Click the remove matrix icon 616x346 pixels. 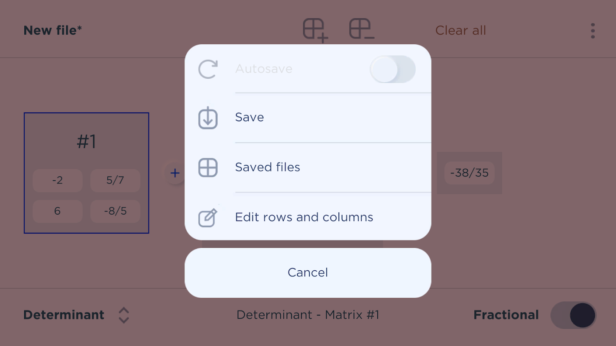pos(362,30)
